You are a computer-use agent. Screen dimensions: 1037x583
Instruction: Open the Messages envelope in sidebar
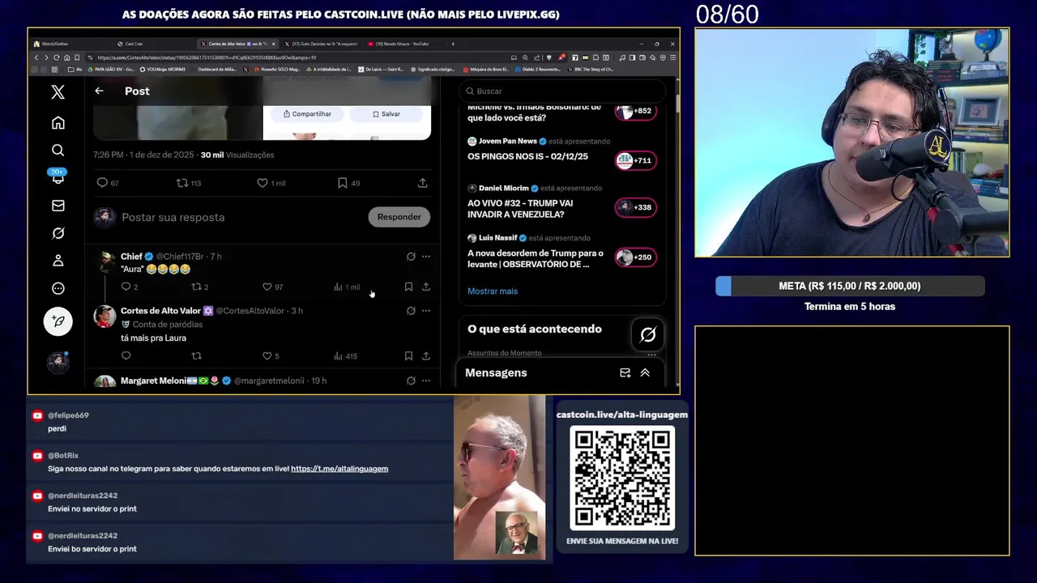click(x=58, y=206)
